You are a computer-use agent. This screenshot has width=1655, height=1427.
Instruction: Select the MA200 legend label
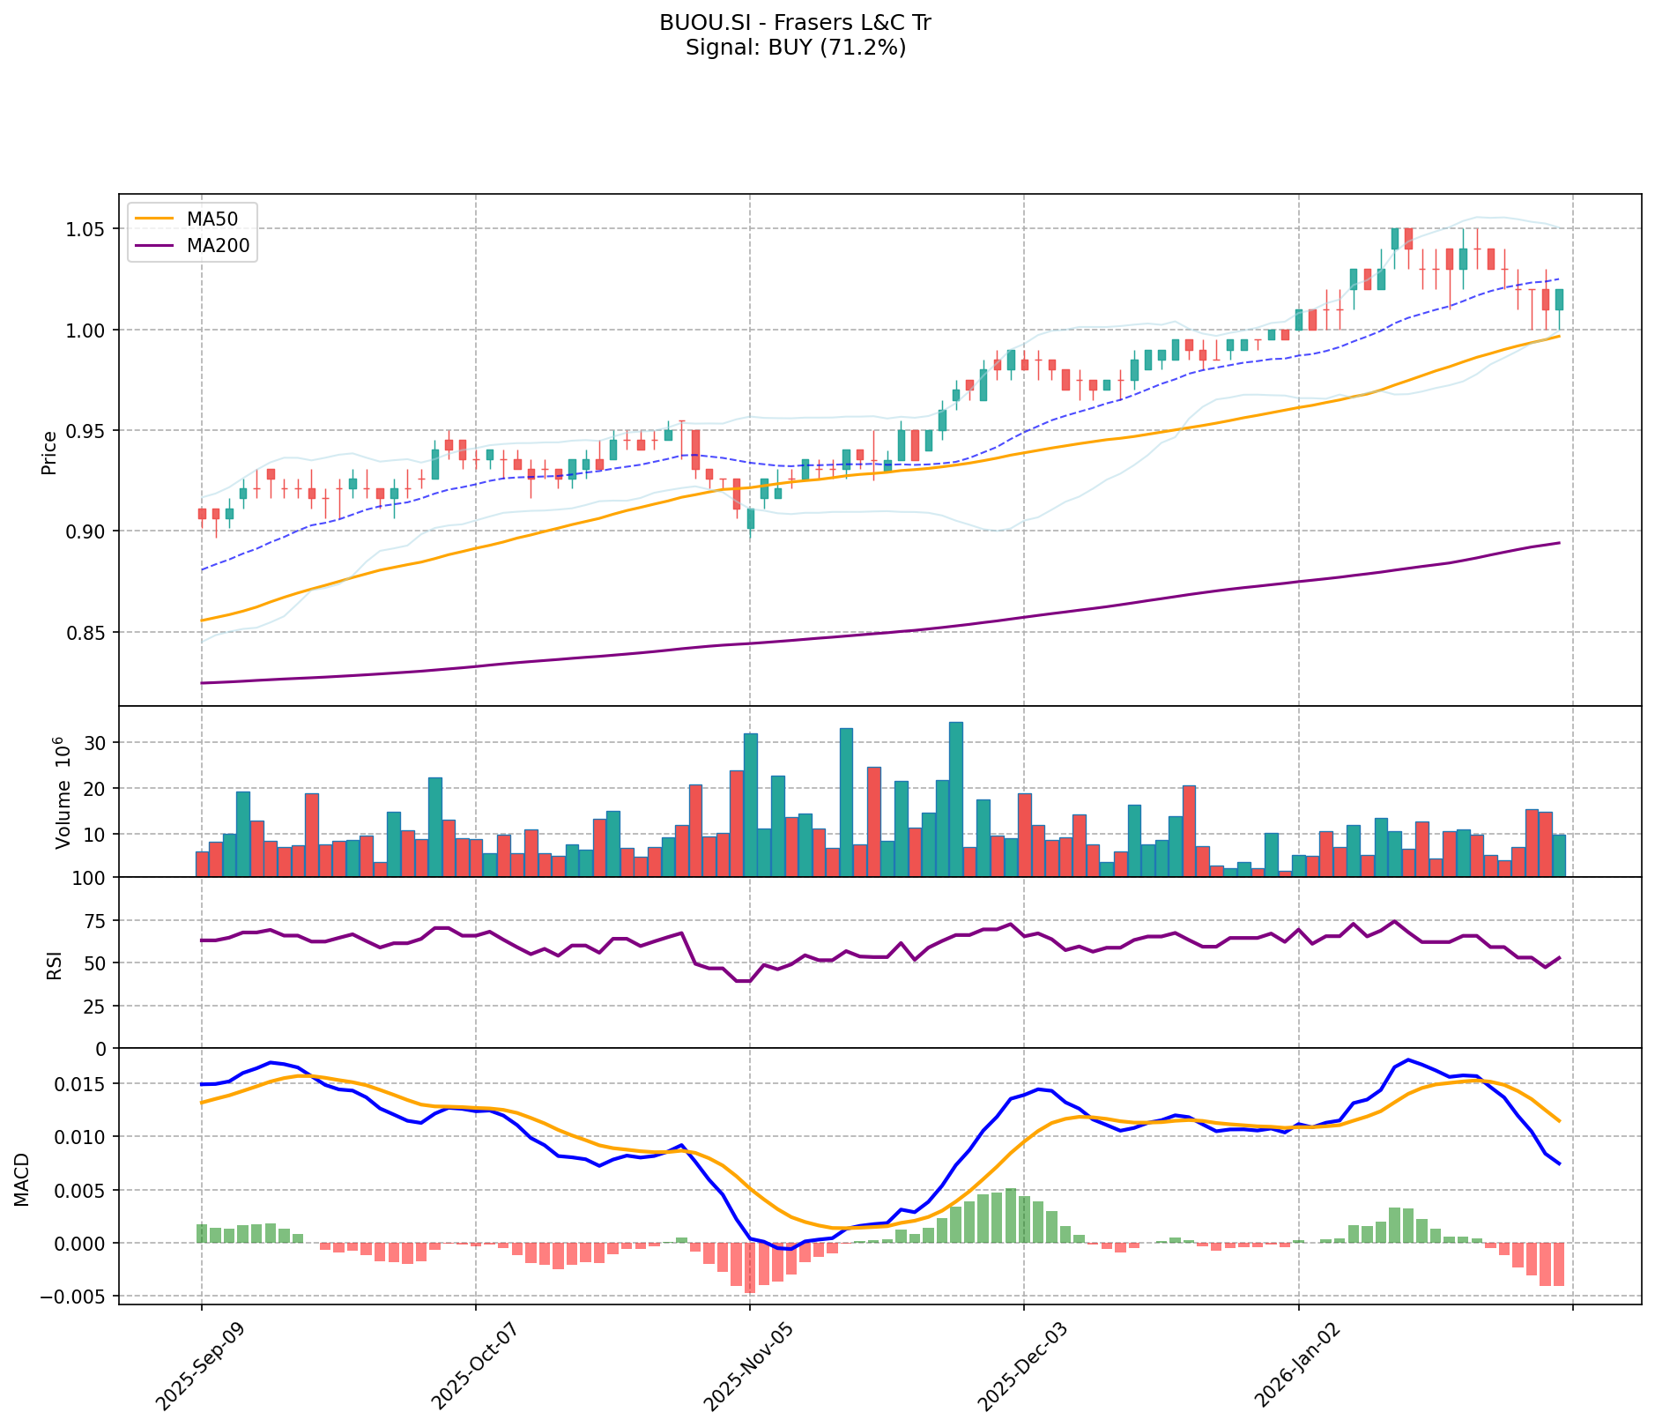[x=218, y=246]
